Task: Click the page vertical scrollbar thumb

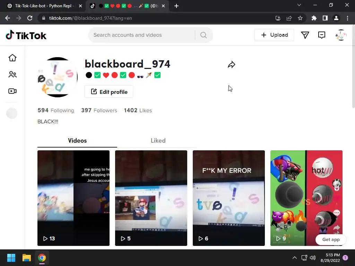Action: (353, 67)
